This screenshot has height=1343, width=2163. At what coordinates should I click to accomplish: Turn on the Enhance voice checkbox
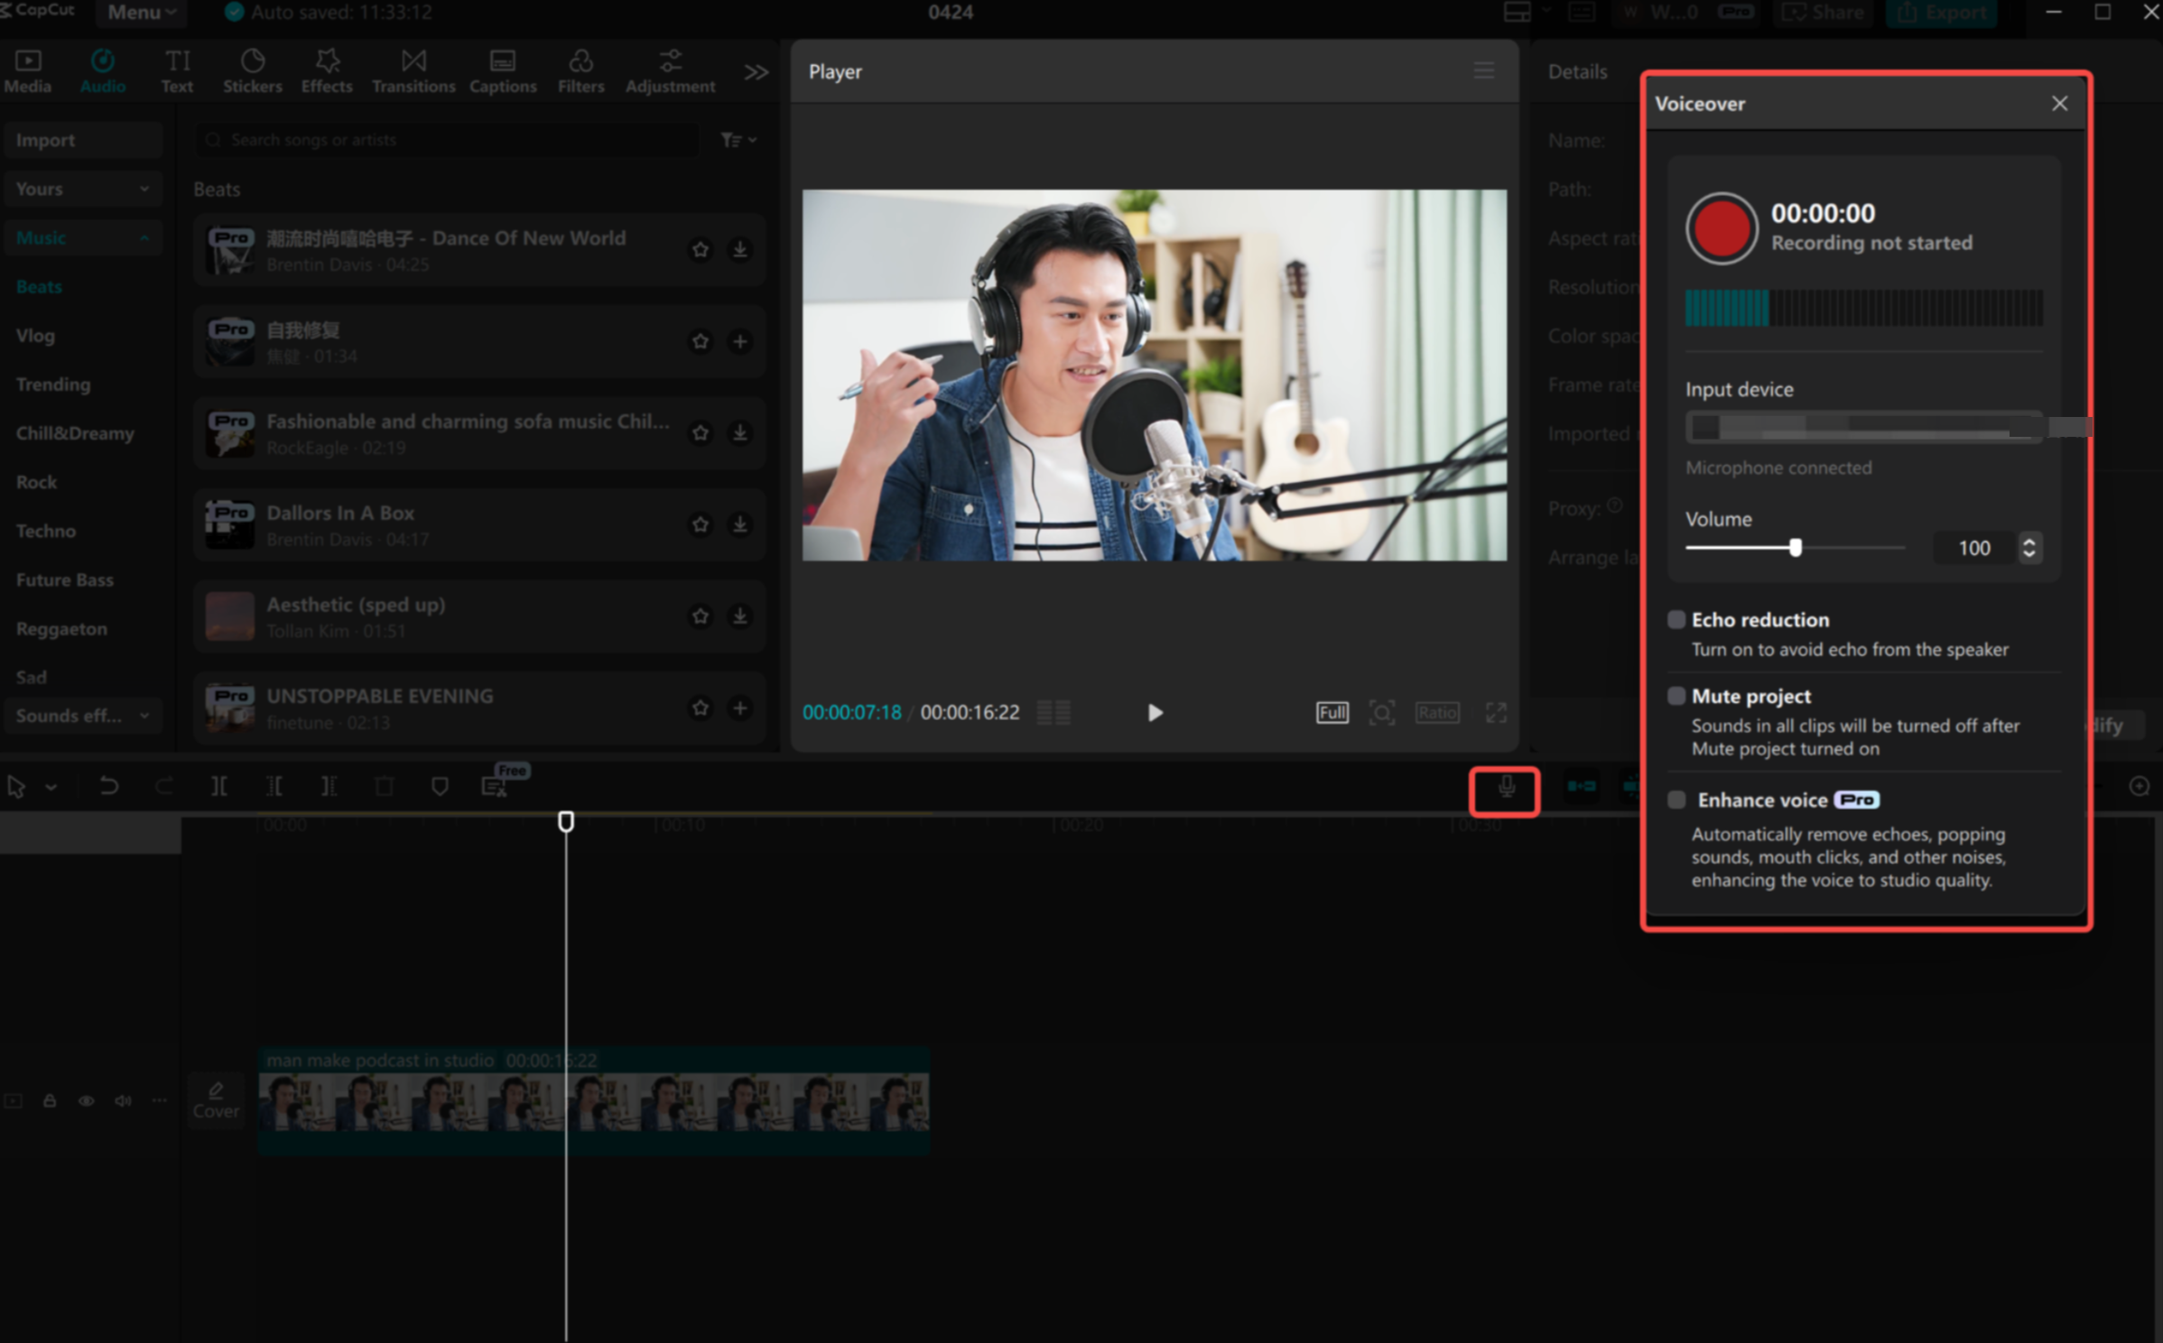(x=1676, y=800)
